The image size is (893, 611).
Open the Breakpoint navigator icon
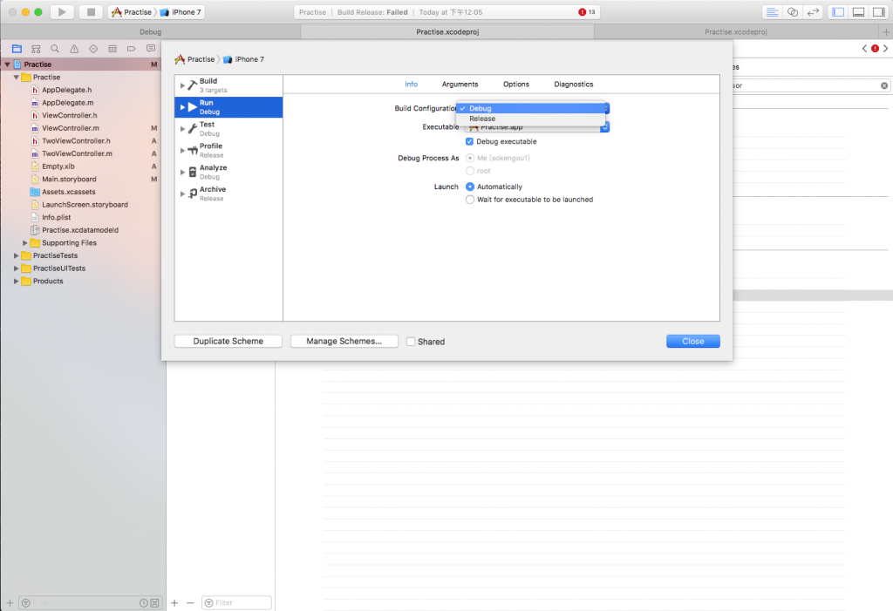[132, 49]
